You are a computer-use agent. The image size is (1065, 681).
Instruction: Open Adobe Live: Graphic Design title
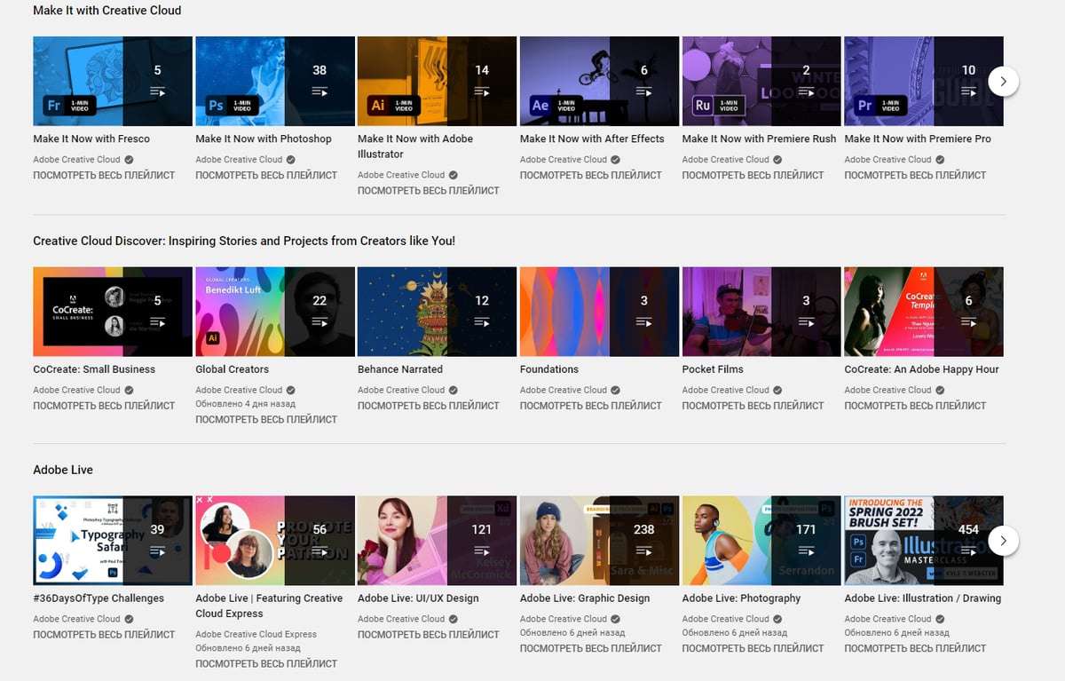(585, 598)
